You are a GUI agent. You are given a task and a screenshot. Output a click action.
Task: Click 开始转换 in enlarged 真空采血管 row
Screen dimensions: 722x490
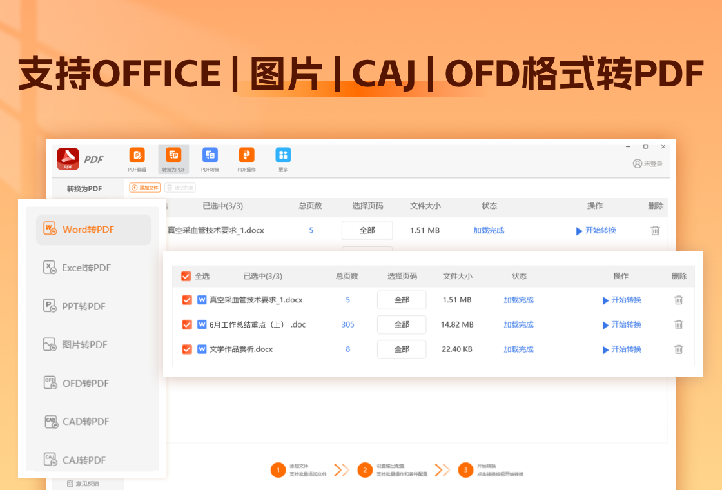[x=621, y=300]
